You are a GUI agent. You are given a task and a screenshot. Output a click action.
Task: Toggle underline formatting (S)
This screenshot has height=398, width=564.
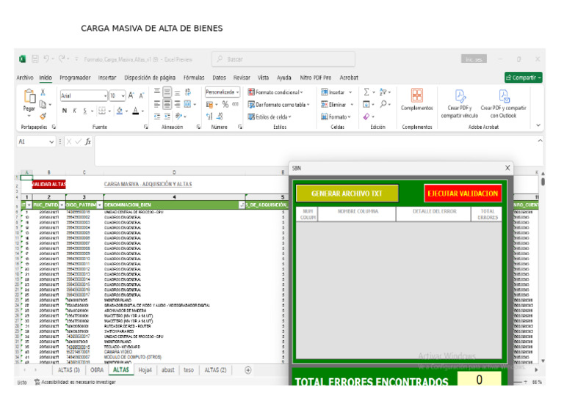point(84,111)
